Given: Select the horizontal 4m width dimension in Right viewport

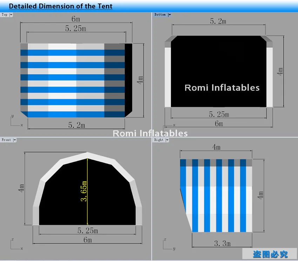Looking at the screenshot, I should tap(216, 147).
